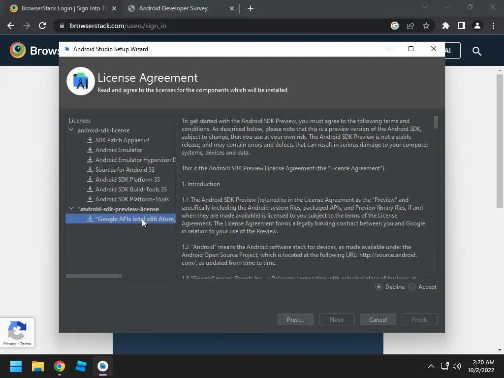Collapse the android-sdk-preview-license tree node
The width and height of the screenshot is (504, 378).
pos(71,209)
